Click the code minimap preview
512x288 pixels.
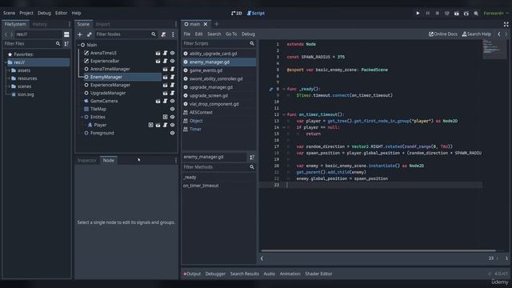(x=494, y=50)
